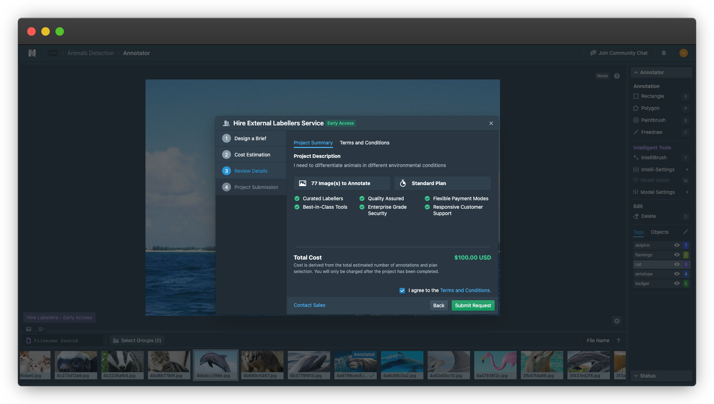The width and height of the screenshot is (714, 404).
Task: Switch to image thumbnail view icon
Action: tap(29, 329)
